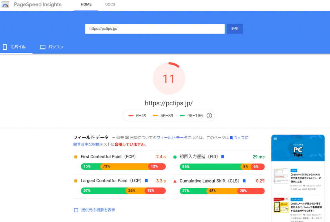Select the モバイル tab
The height and width of the screenshot is (222, 330).
(x=16, y=47)
